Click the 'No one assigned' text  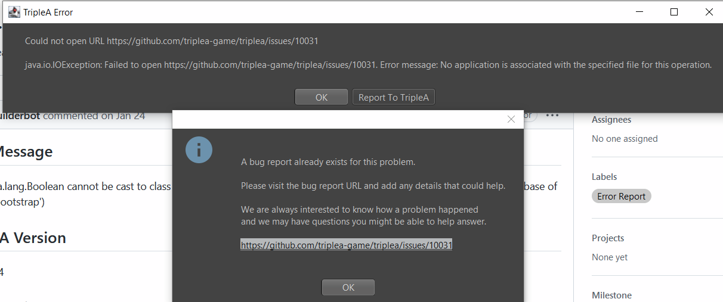pos(625,139)
